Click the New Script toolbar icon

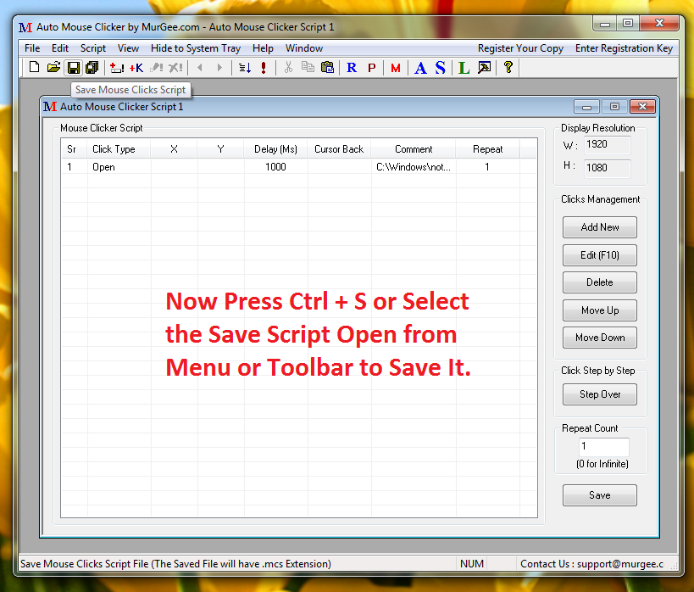tap(34, 67)
